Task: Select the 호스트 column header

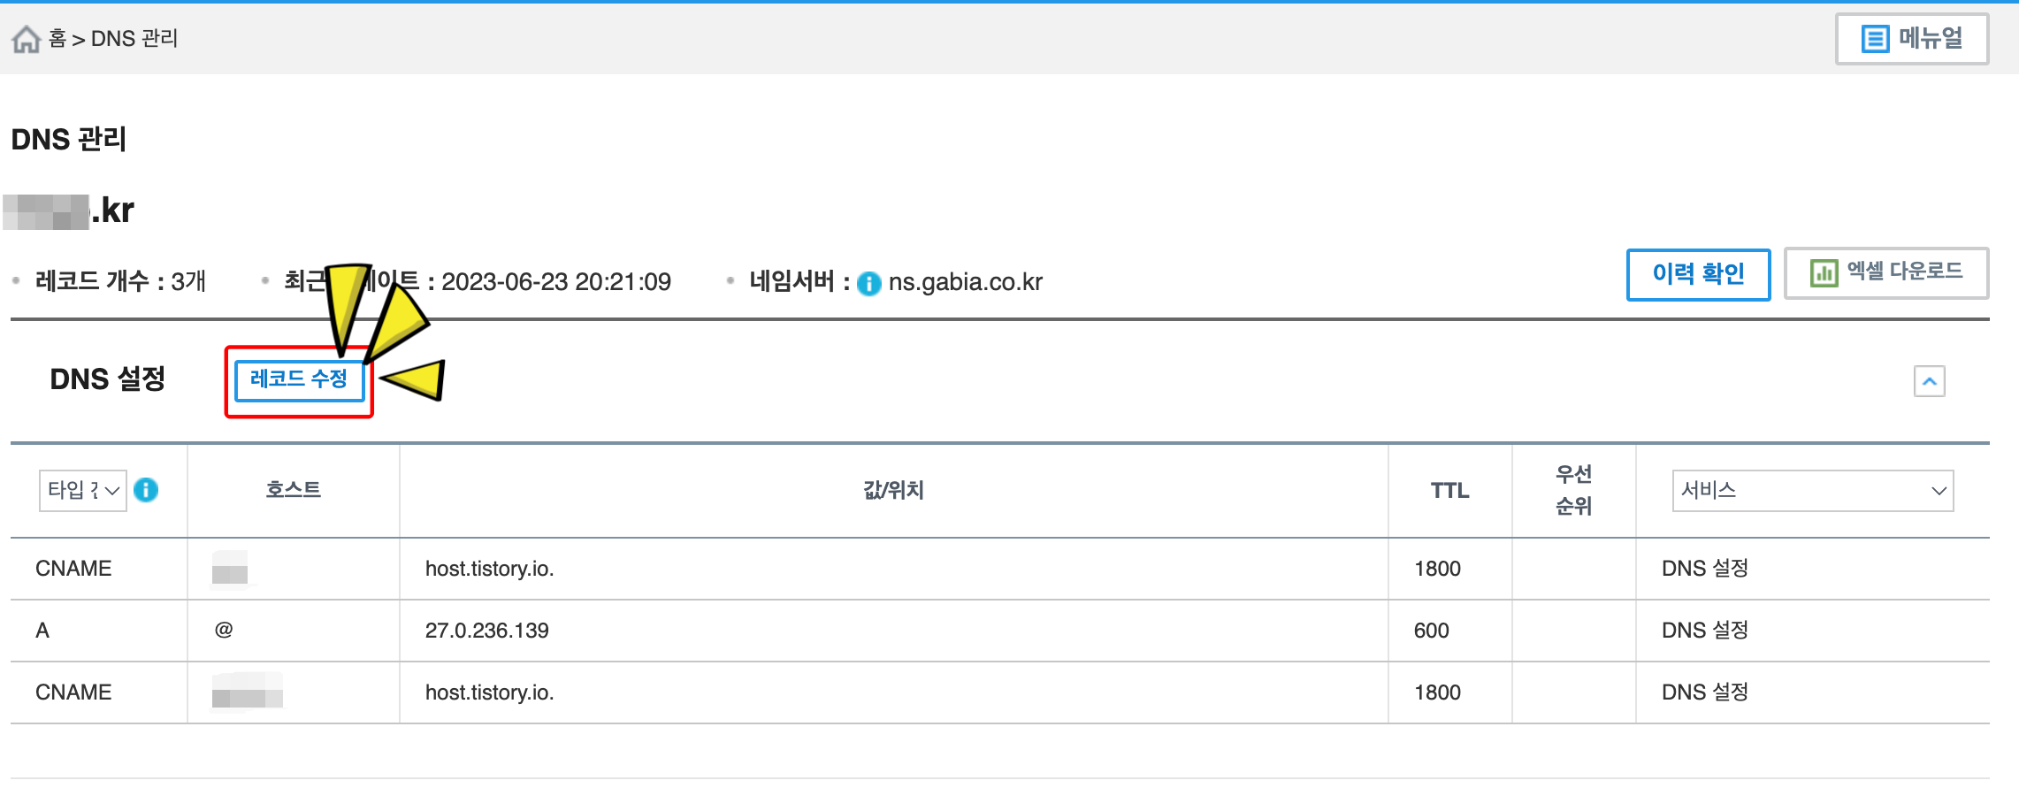Action: pyautogui.click(x=294, y=490)
